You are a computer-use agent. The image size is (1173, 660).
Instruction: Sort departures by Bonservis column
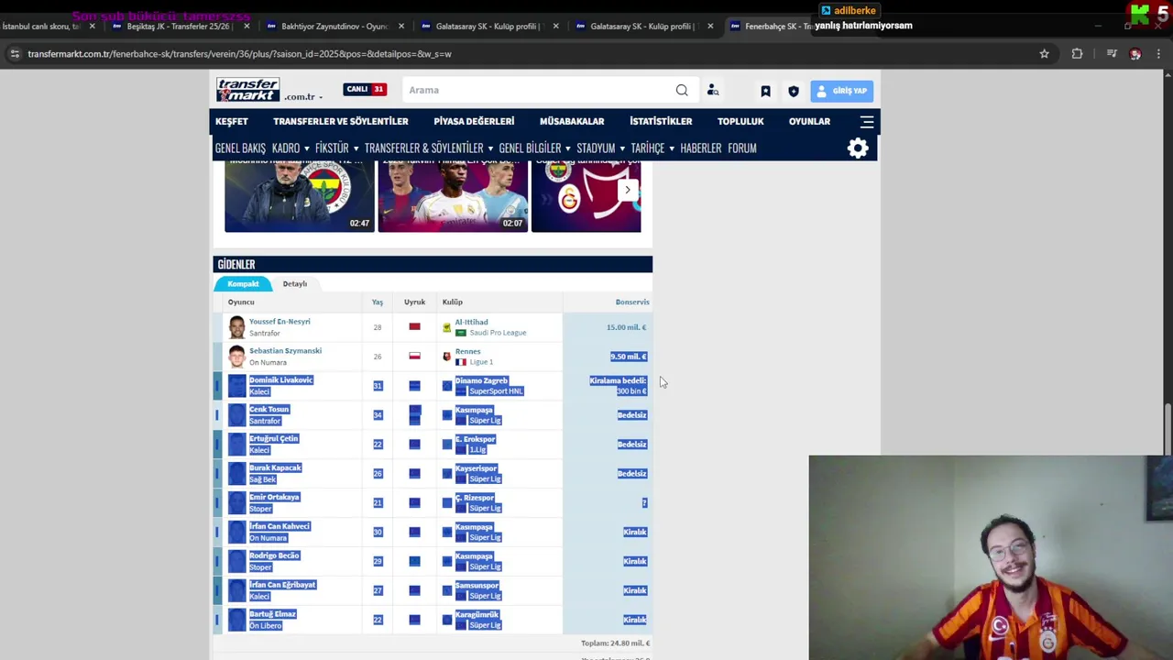click(632, 302)
